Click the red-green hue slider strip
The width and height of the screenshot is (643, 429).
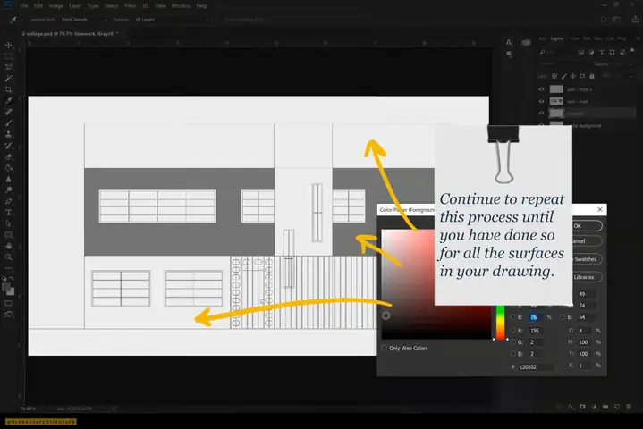coord(500,322)
